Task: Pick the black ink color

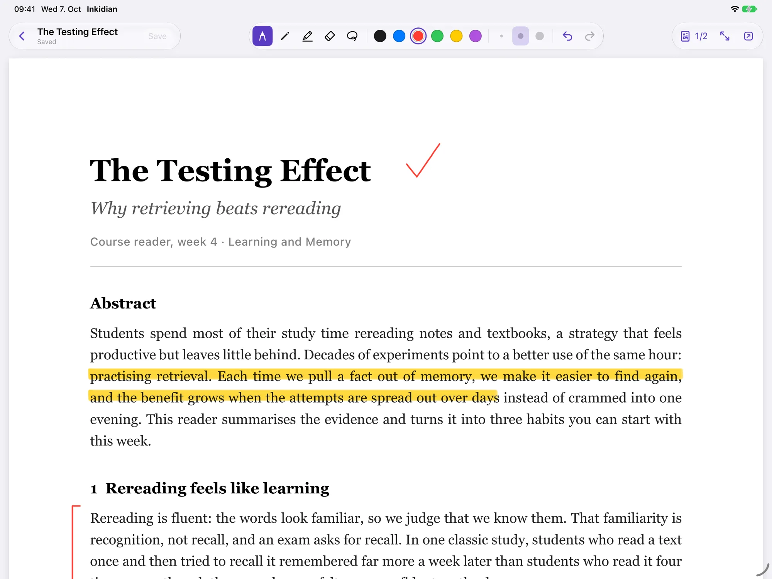Action: click(x=380, y=36)
